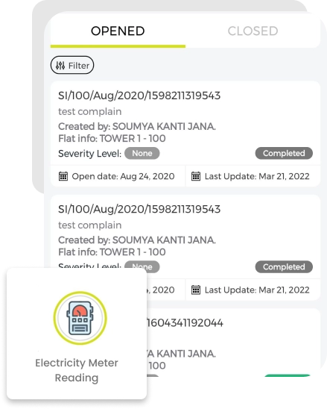327x409 pixels.
Task: Click the Electricity Meter Reading label
Action: pos(77,370)
